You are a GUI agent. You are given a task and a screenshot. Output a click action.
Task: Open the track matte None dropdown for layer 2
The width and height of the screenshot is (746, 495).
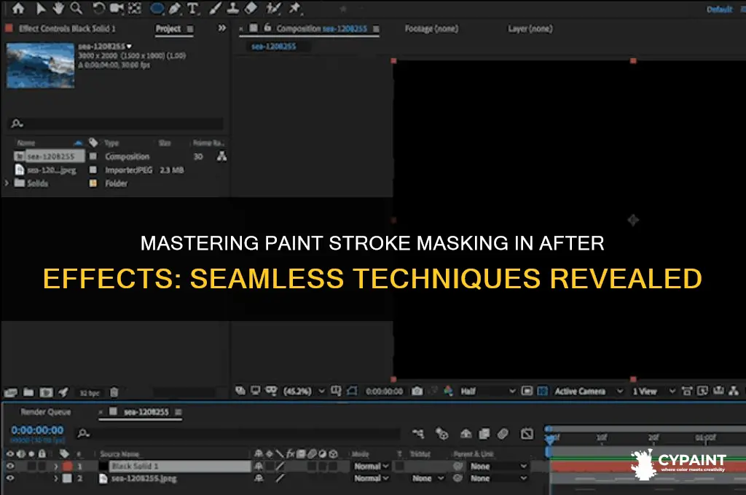coord(428,478)
